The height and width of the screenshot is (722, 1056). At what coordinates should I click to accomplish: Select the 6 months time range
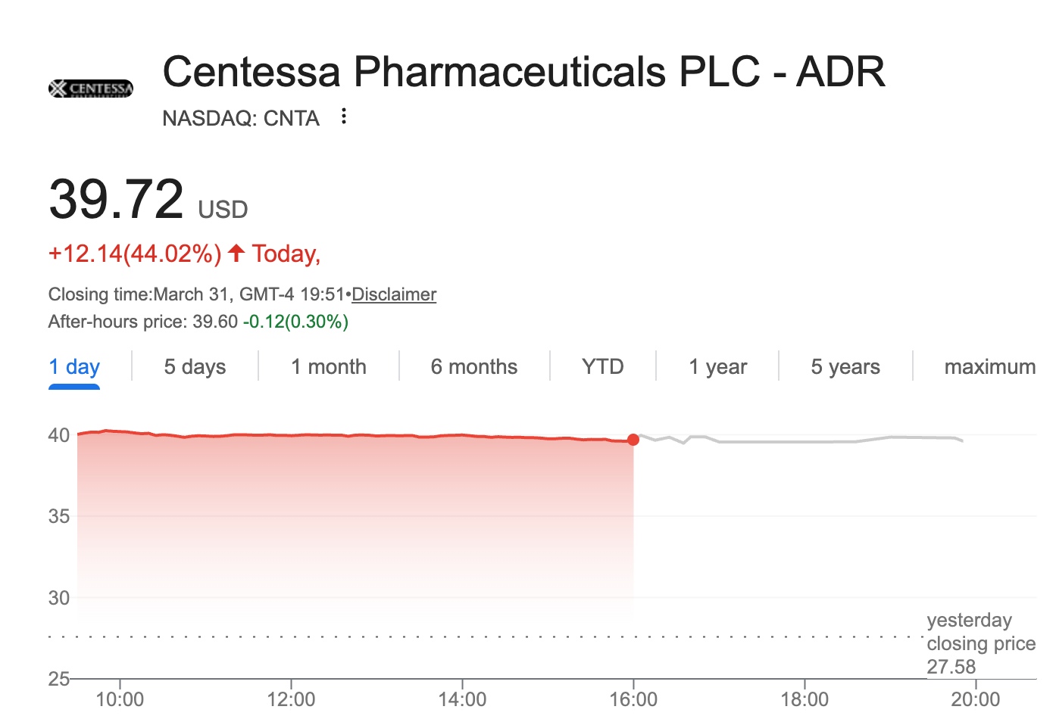tap(474, 366)
